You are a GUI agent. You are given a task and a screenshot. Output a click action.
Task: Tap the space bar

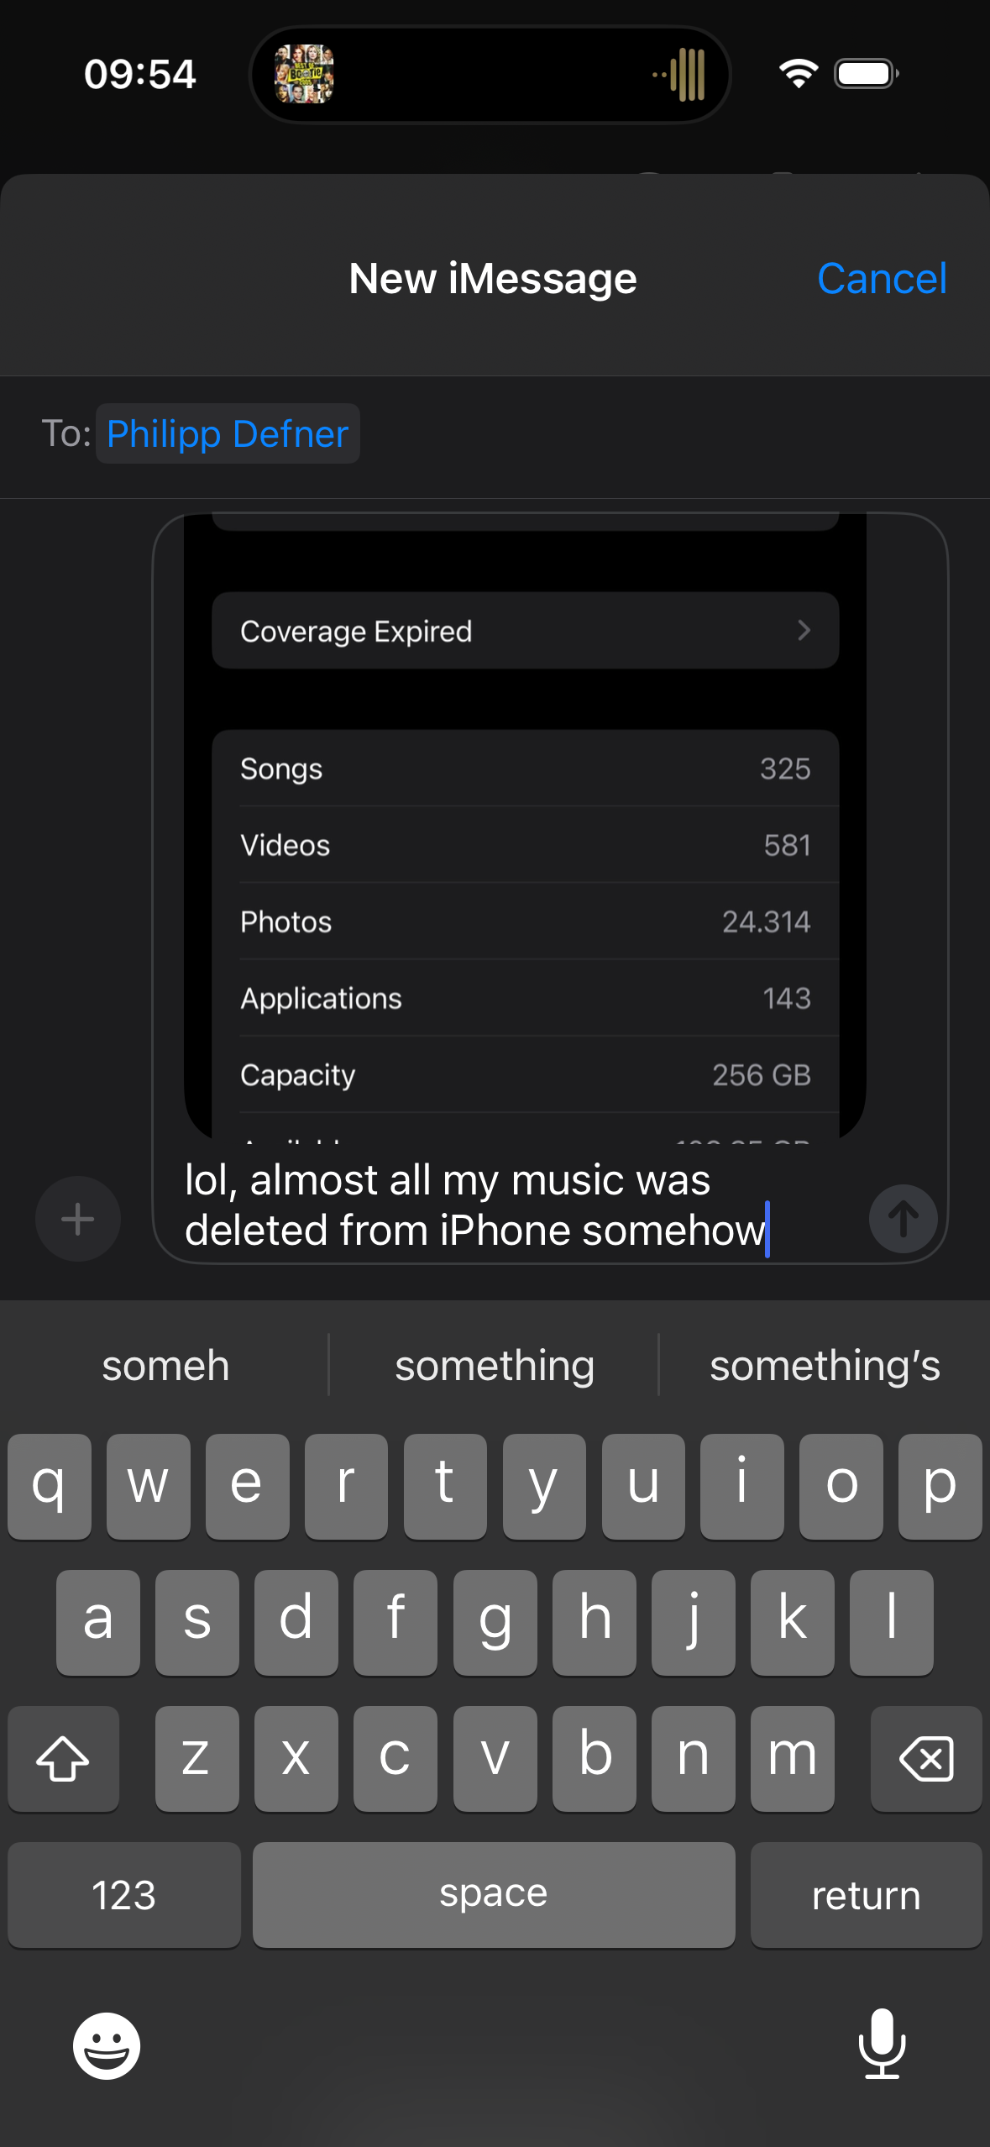point(494,1895)
